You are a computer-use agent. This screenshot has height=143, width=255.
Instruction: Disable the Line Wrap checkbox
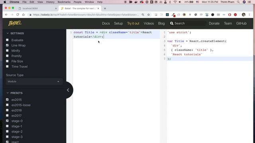7,45
